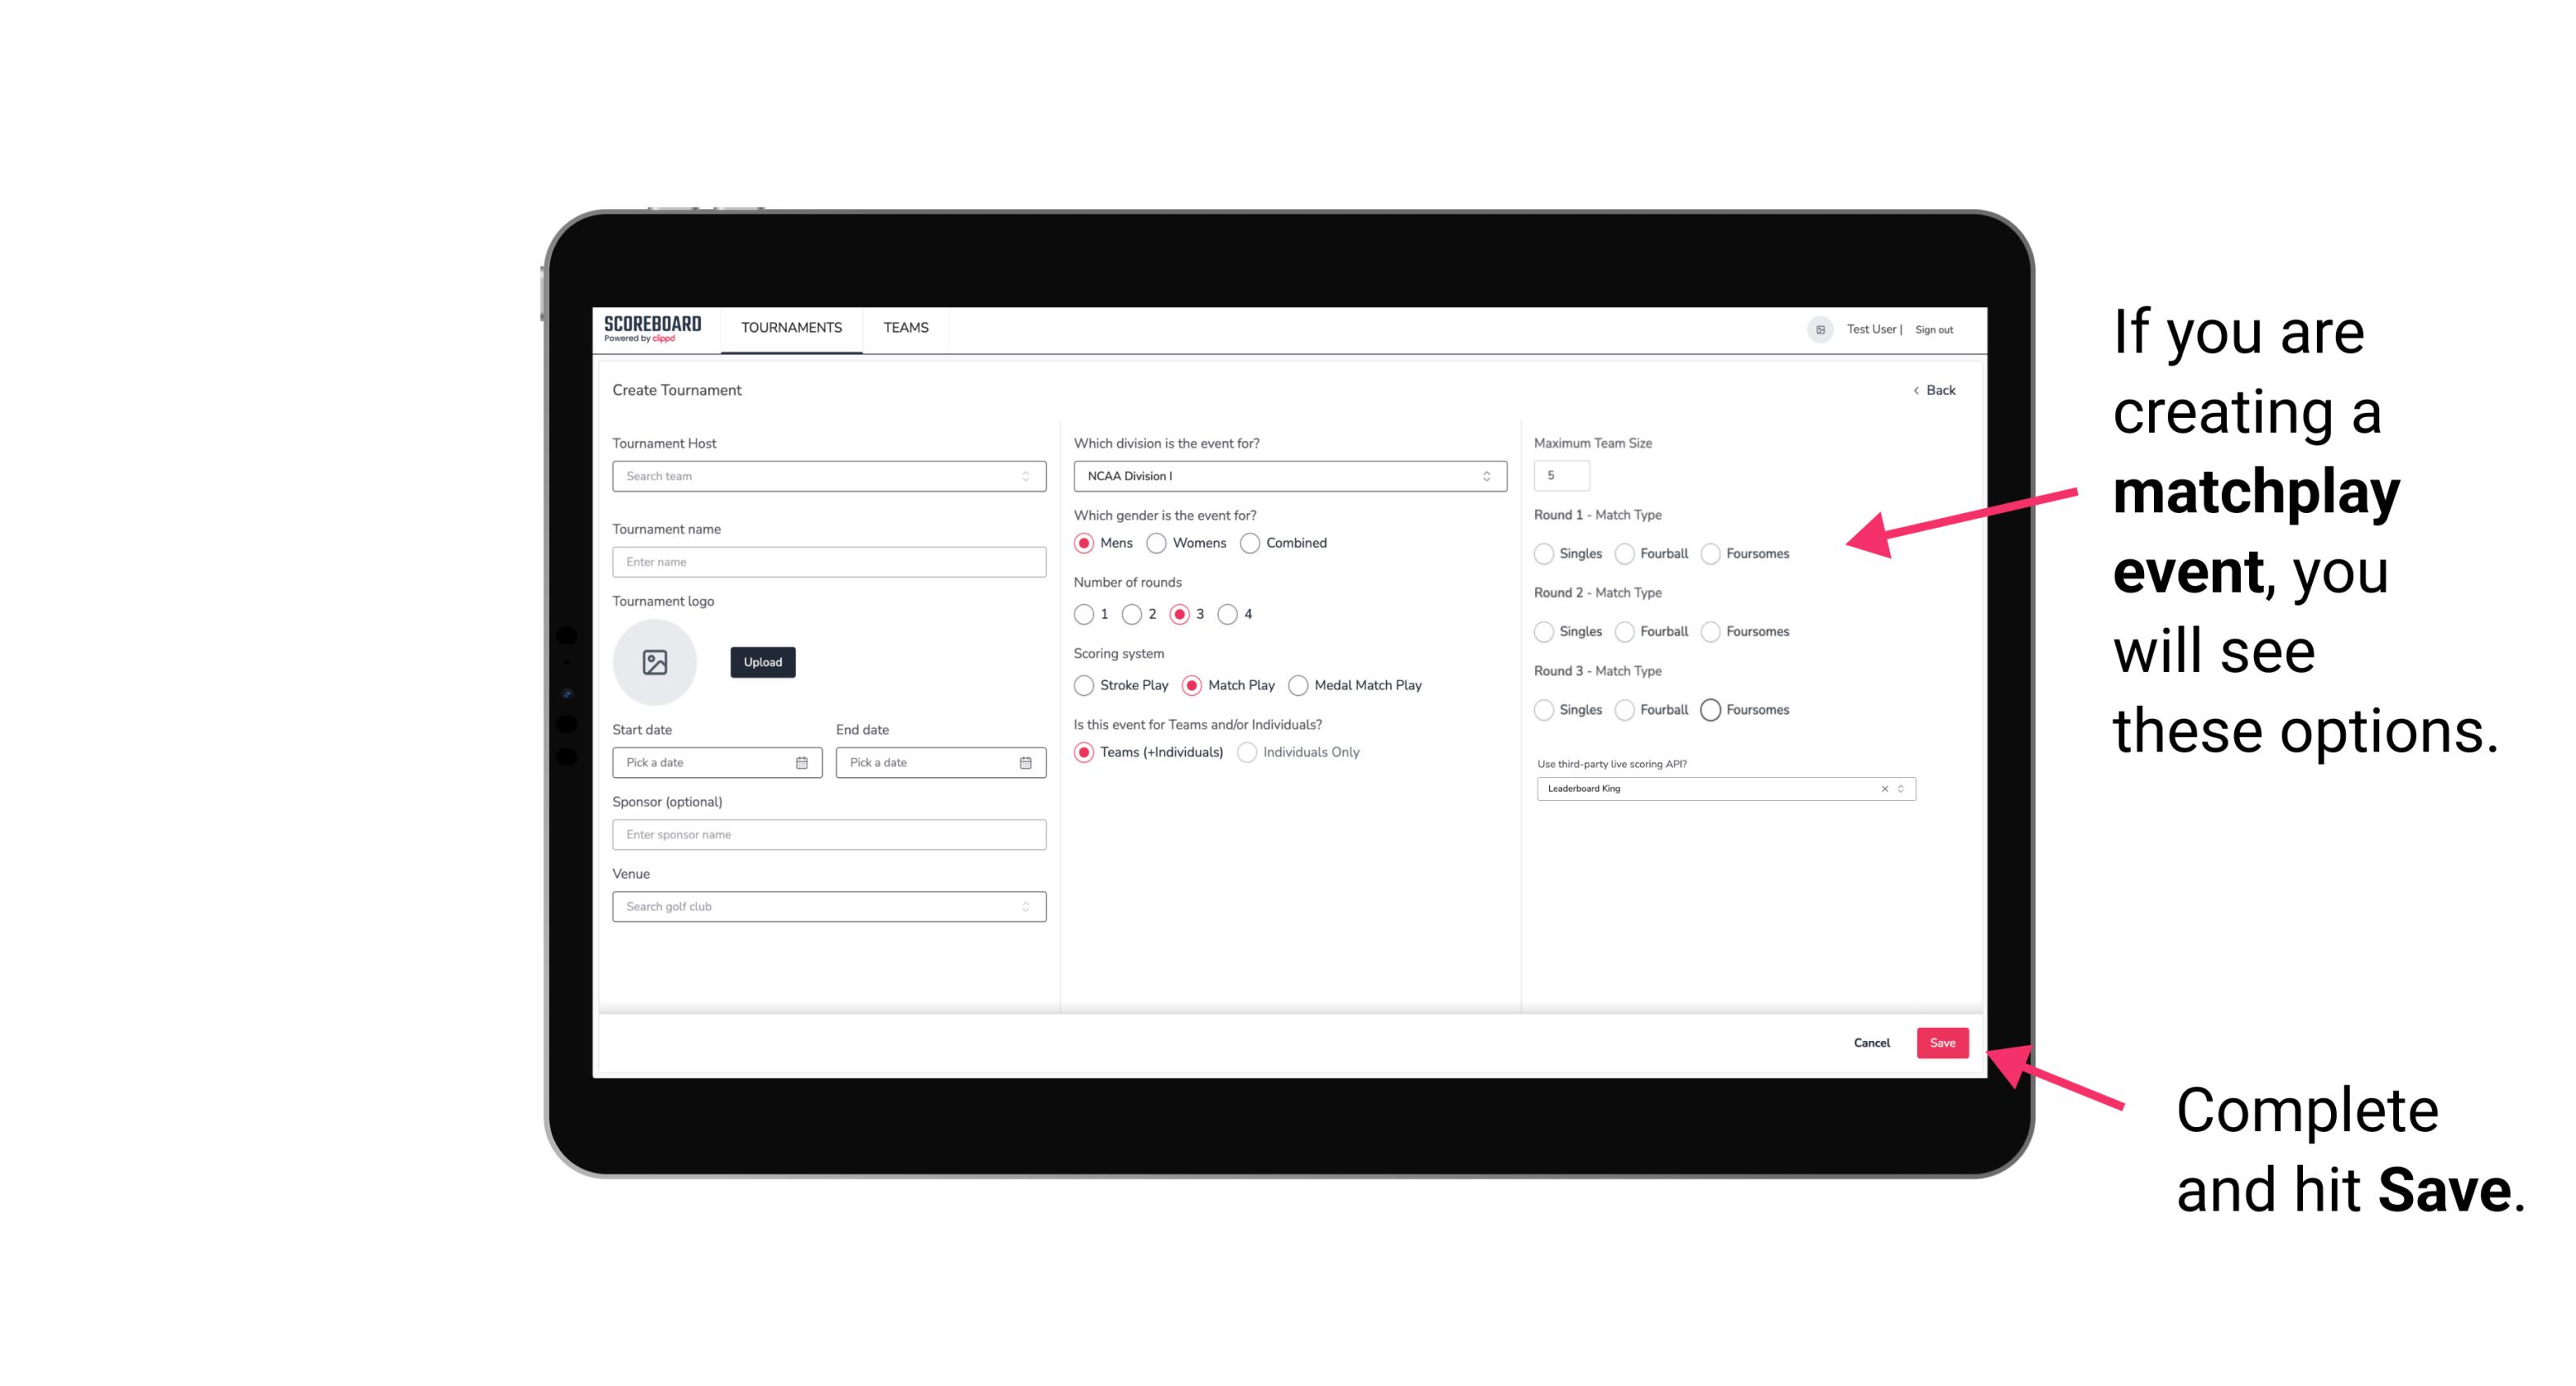The height and width of the screenshot is (1386, 2576).
Task: Switch to the TEAMS tab
Action: point(904,328)
